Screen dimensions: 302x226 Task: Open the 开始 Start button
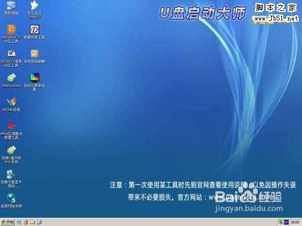click(8, 222)
